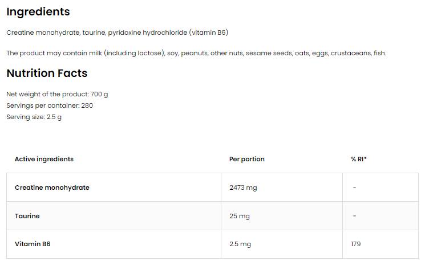
Task: Click the % RI dash in Taurine row
Action: [x=355, y=216]
